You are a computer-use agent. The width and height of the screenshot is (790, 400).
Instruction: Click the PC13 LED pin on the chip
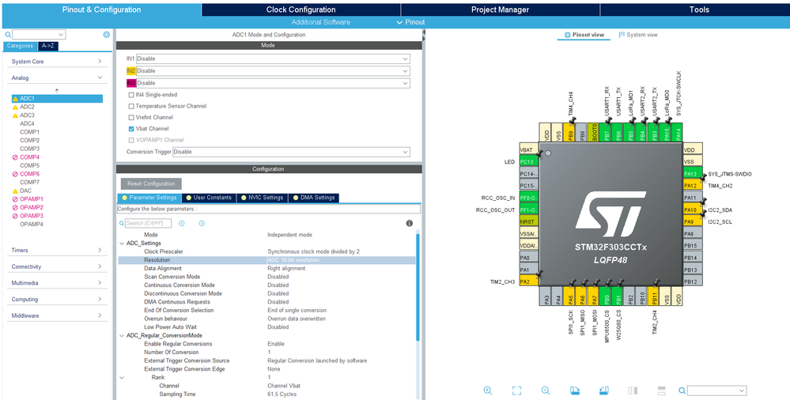click(x=528, y=162)
